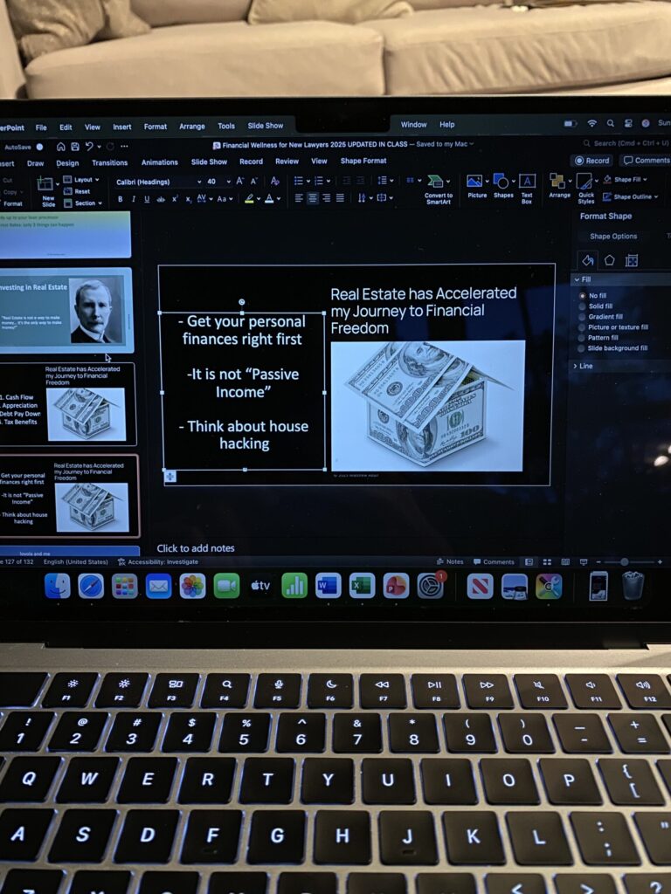Open the Shape Outline dropdown
Viewport: 671px width, 894px height.
click(x=631, y=196)
